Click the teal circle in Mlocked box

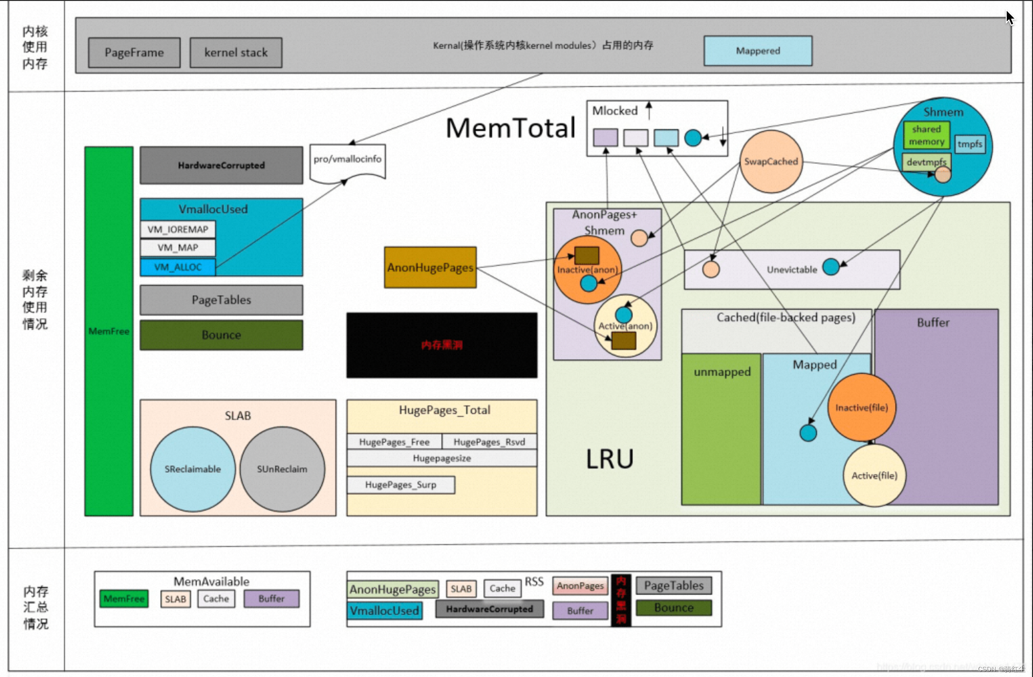click(x=693, y=138)
